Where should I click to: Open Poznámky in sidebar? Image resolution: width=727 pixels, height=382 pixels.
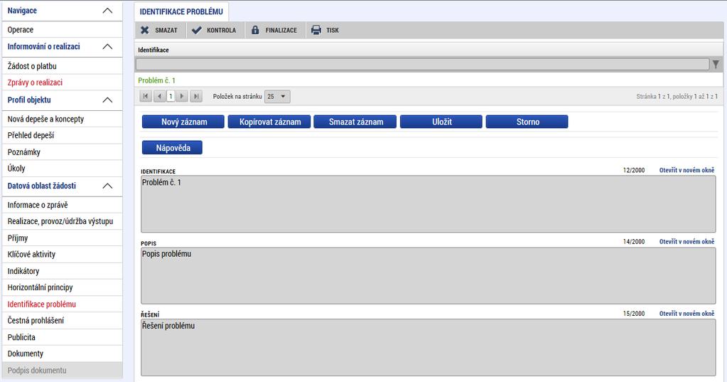(62, 152)
